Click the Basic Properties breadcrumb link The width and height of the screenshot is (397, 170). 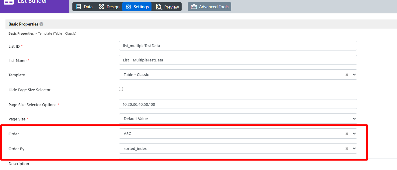coord(21,33)
